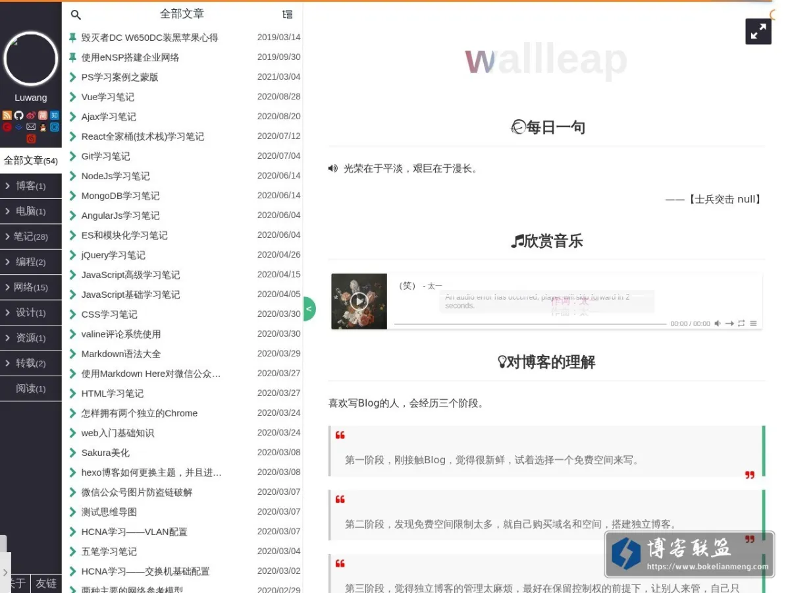Open the jQuery学习笔记 article

pos(113,255)
